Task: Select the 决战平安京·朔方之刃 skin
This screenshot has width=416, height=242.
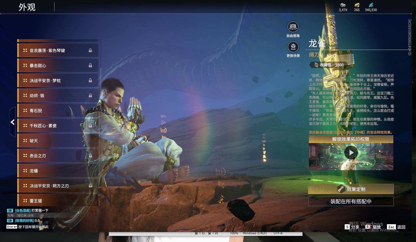Action: pyautogui.click(x=58, y=186)
